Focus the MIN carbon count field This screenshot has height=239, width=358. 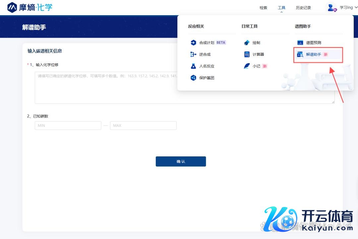click(x=68, y=126)
